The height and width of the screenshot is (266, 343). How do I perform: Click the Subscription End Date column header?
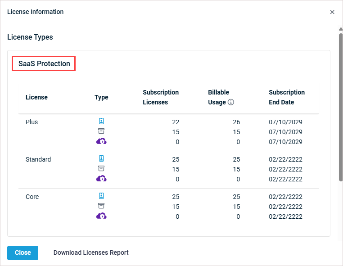pyautogui.click(x=287, y=97)
